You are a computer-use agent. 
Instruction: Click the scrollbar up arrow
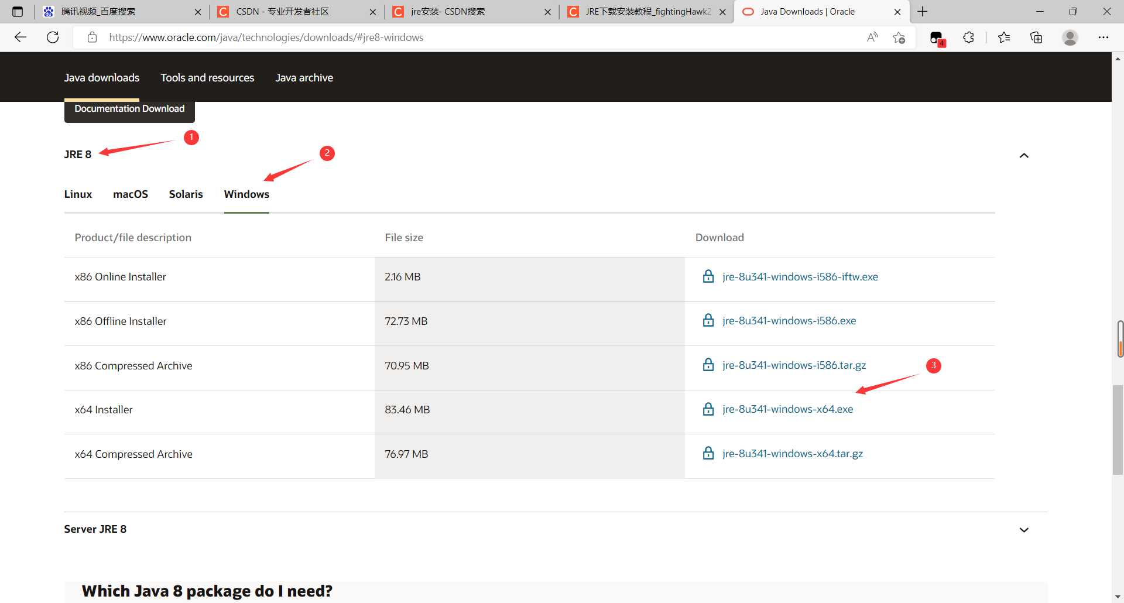(x=1118, y=59)
